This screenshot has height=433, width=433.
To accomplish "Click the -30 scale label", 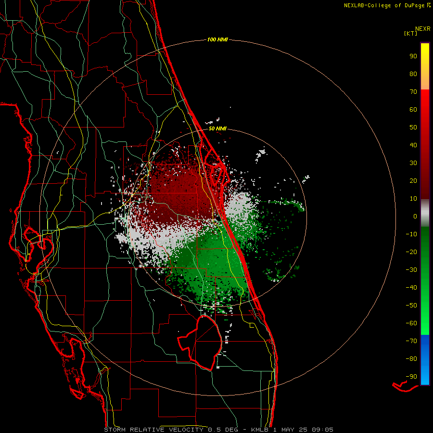I will (411, 270).
